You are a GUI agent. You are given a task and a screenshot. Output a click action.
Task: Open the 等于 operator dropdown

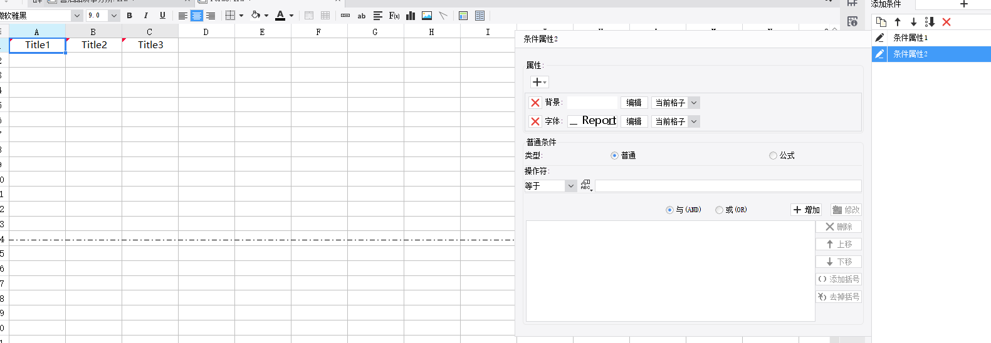click(x=570, y=186)
